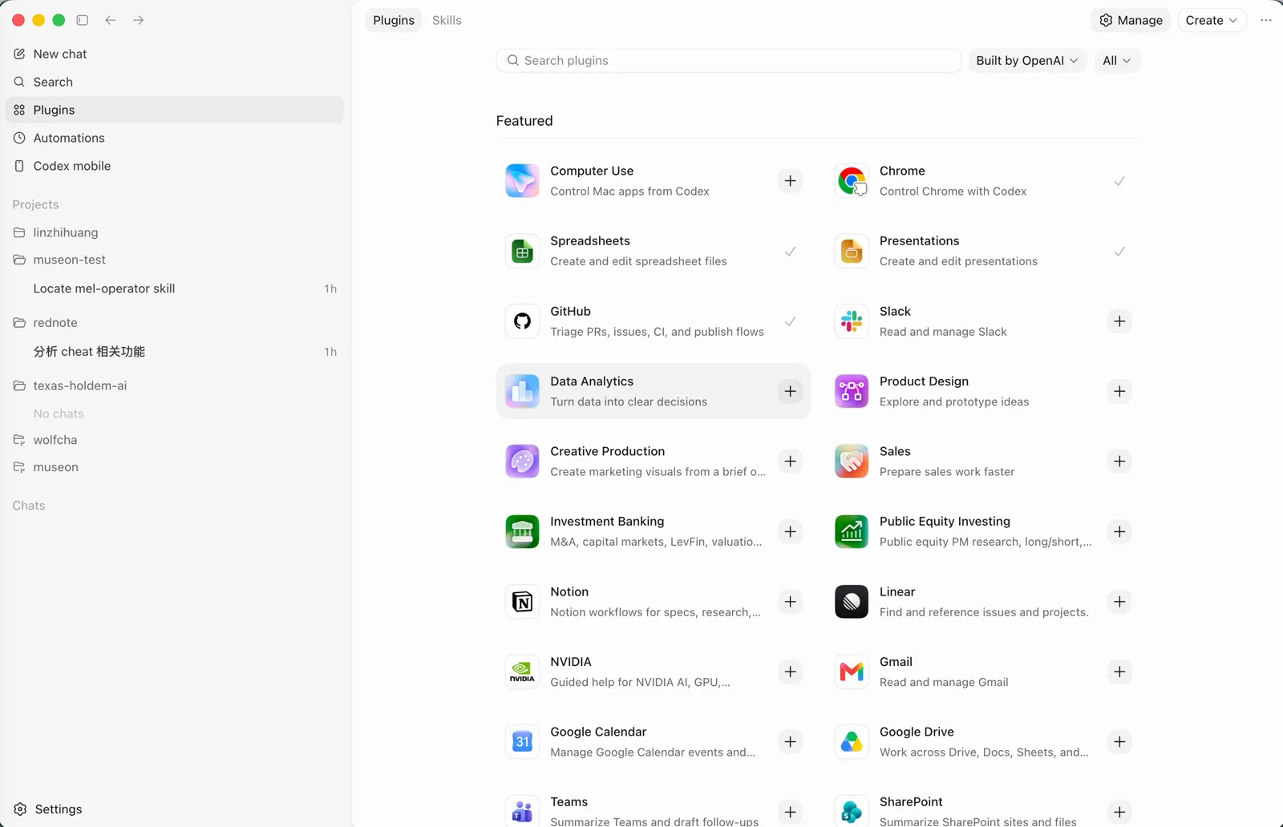Switch to the Skills tab

click(x=447, y=20)
